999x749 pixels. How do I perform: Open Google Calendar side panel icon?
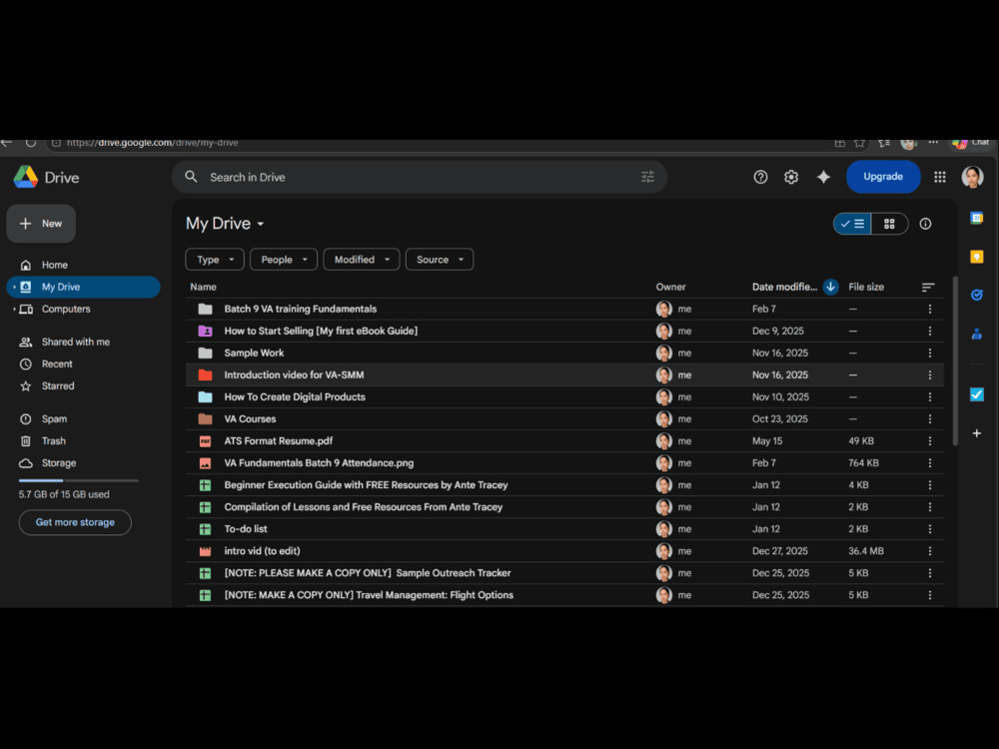(x=976, y=219)
